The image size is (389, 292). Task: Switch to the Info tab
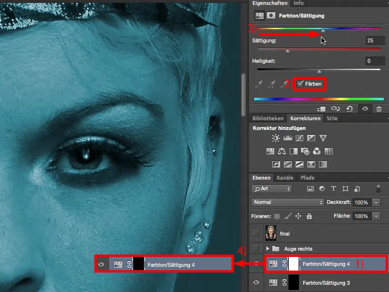pos(299,3)
